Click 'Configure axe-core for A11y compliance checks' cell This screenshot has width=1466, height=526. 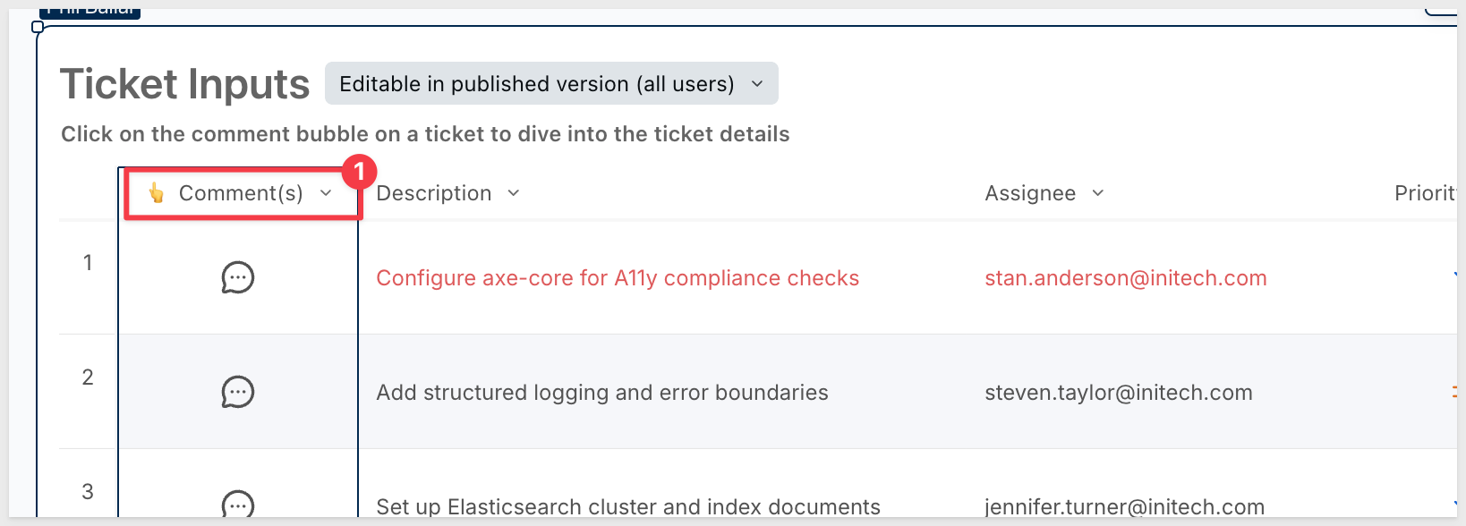click(618, 278)
